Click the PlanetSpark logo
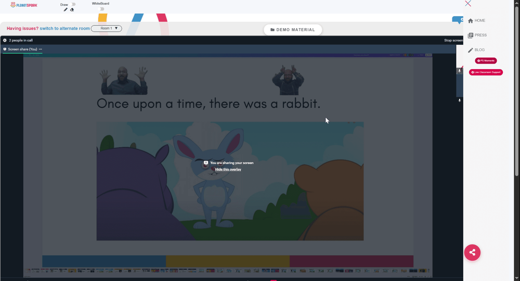 coord(24,5)
